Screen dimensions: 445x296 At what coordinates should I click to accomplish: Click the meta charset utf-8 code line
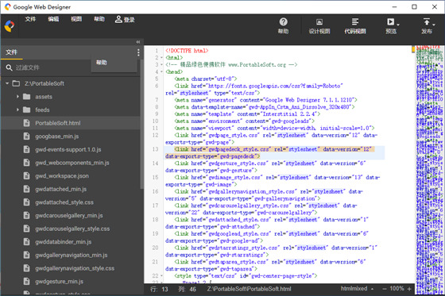click(x=206, y=79)
